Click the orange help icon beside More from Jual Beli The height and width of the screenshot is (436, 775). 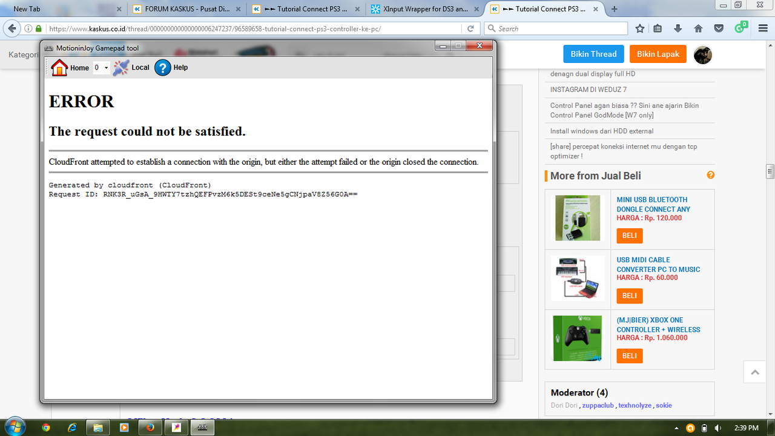pyautogui.click(x=711, y=175)
